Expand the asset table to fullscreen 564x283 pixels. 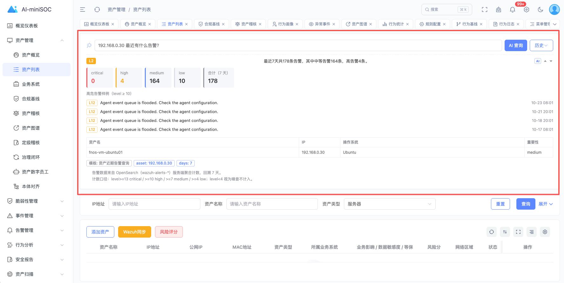518,232
